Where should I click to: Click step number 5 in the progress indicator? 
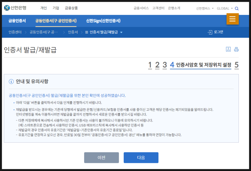[x=236, y=65]
